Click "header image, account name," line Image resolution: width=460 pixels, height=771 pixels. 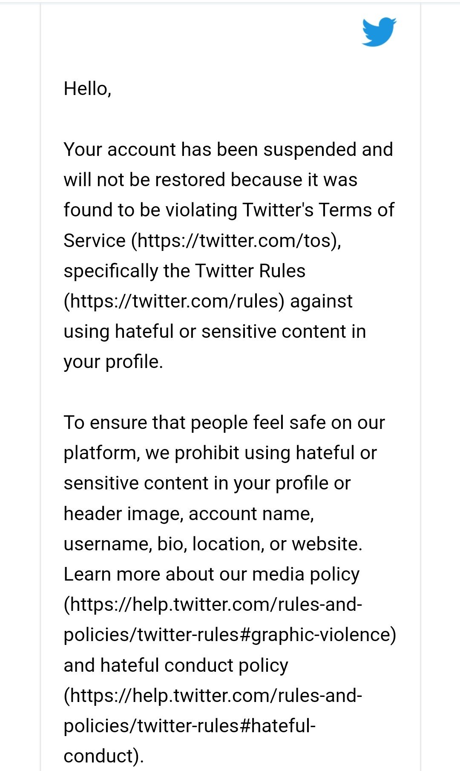click(189, 514)
